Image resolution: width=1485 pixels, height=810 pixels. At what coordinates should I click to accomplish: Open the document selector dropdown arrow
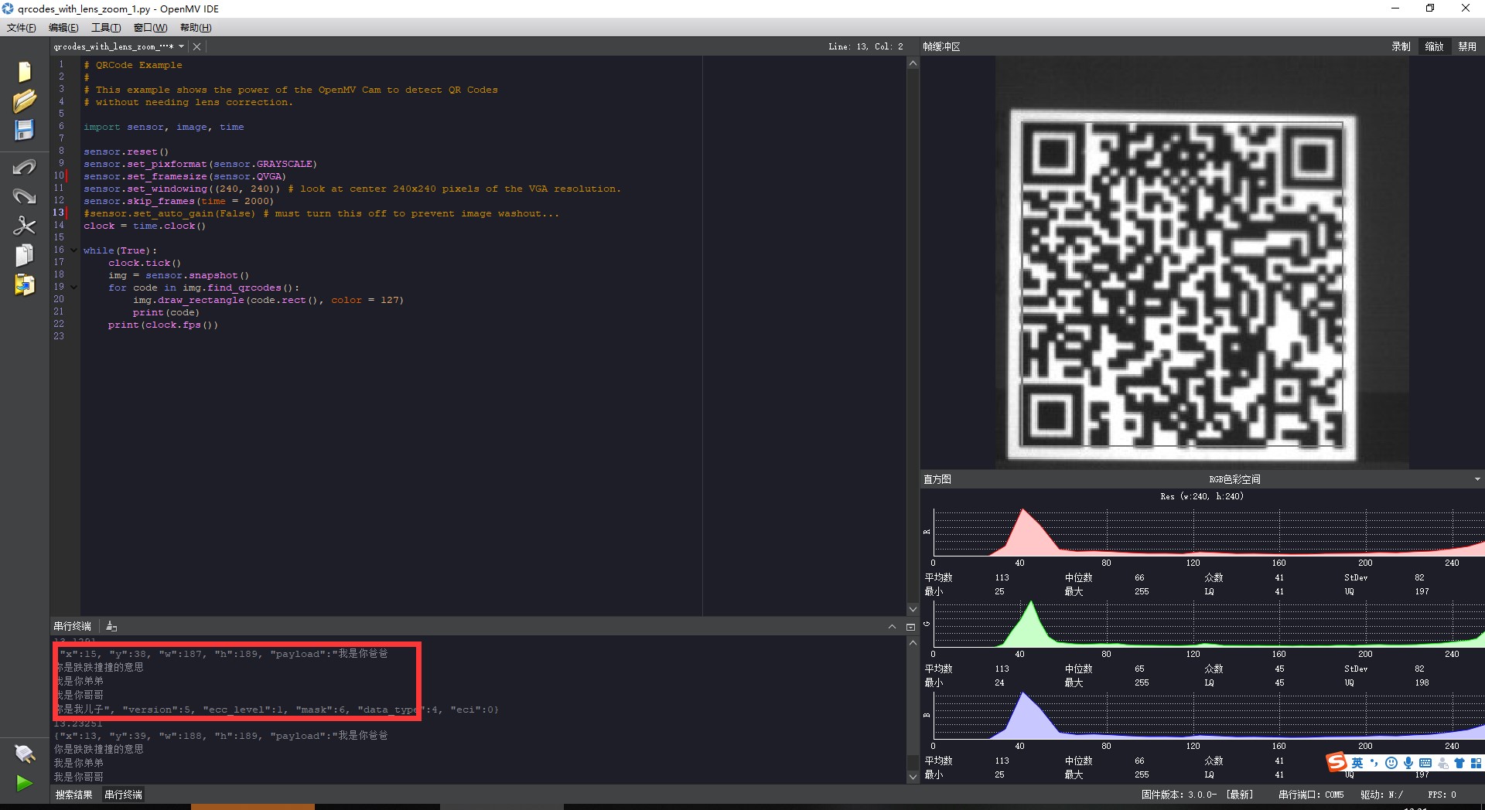[x=182, y=46]
